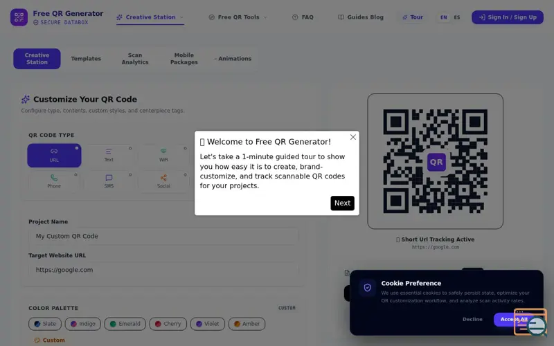Click Sign In / Sign Up button

click(x=508, y=17)
